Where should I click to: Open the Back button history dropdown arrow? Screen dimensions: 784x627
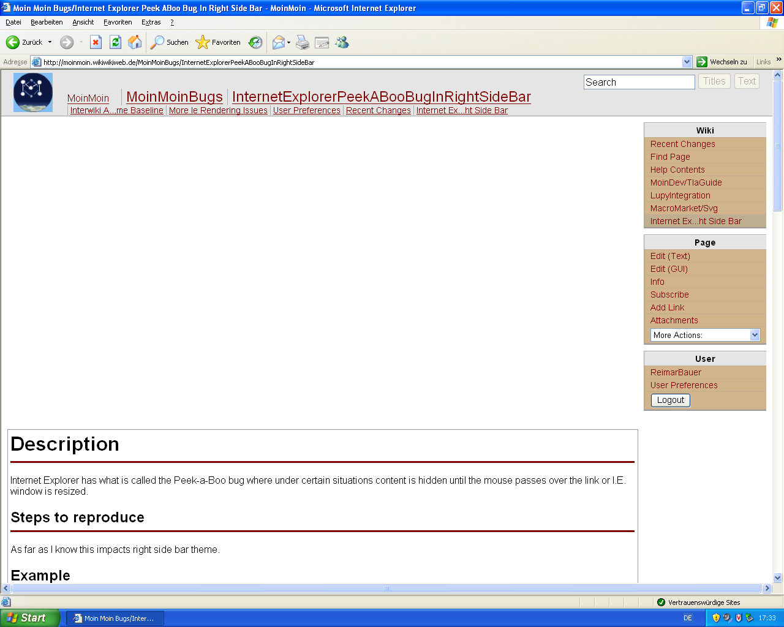pyautogui.click(x=50, y=42)
